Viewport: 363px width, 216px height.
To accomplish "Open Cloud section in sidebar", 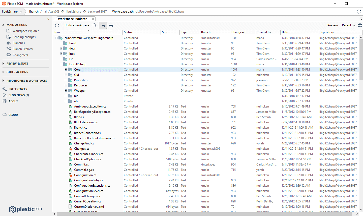I will click(x=13, y=115).
